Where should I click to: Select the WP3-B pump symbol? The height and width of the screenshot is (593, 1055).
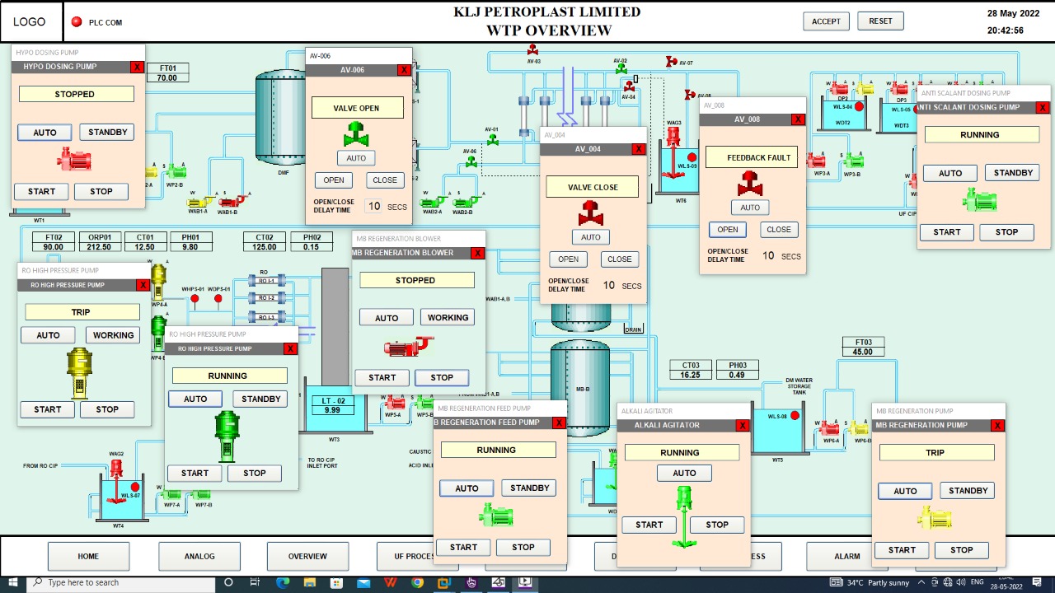click(853, 161)
